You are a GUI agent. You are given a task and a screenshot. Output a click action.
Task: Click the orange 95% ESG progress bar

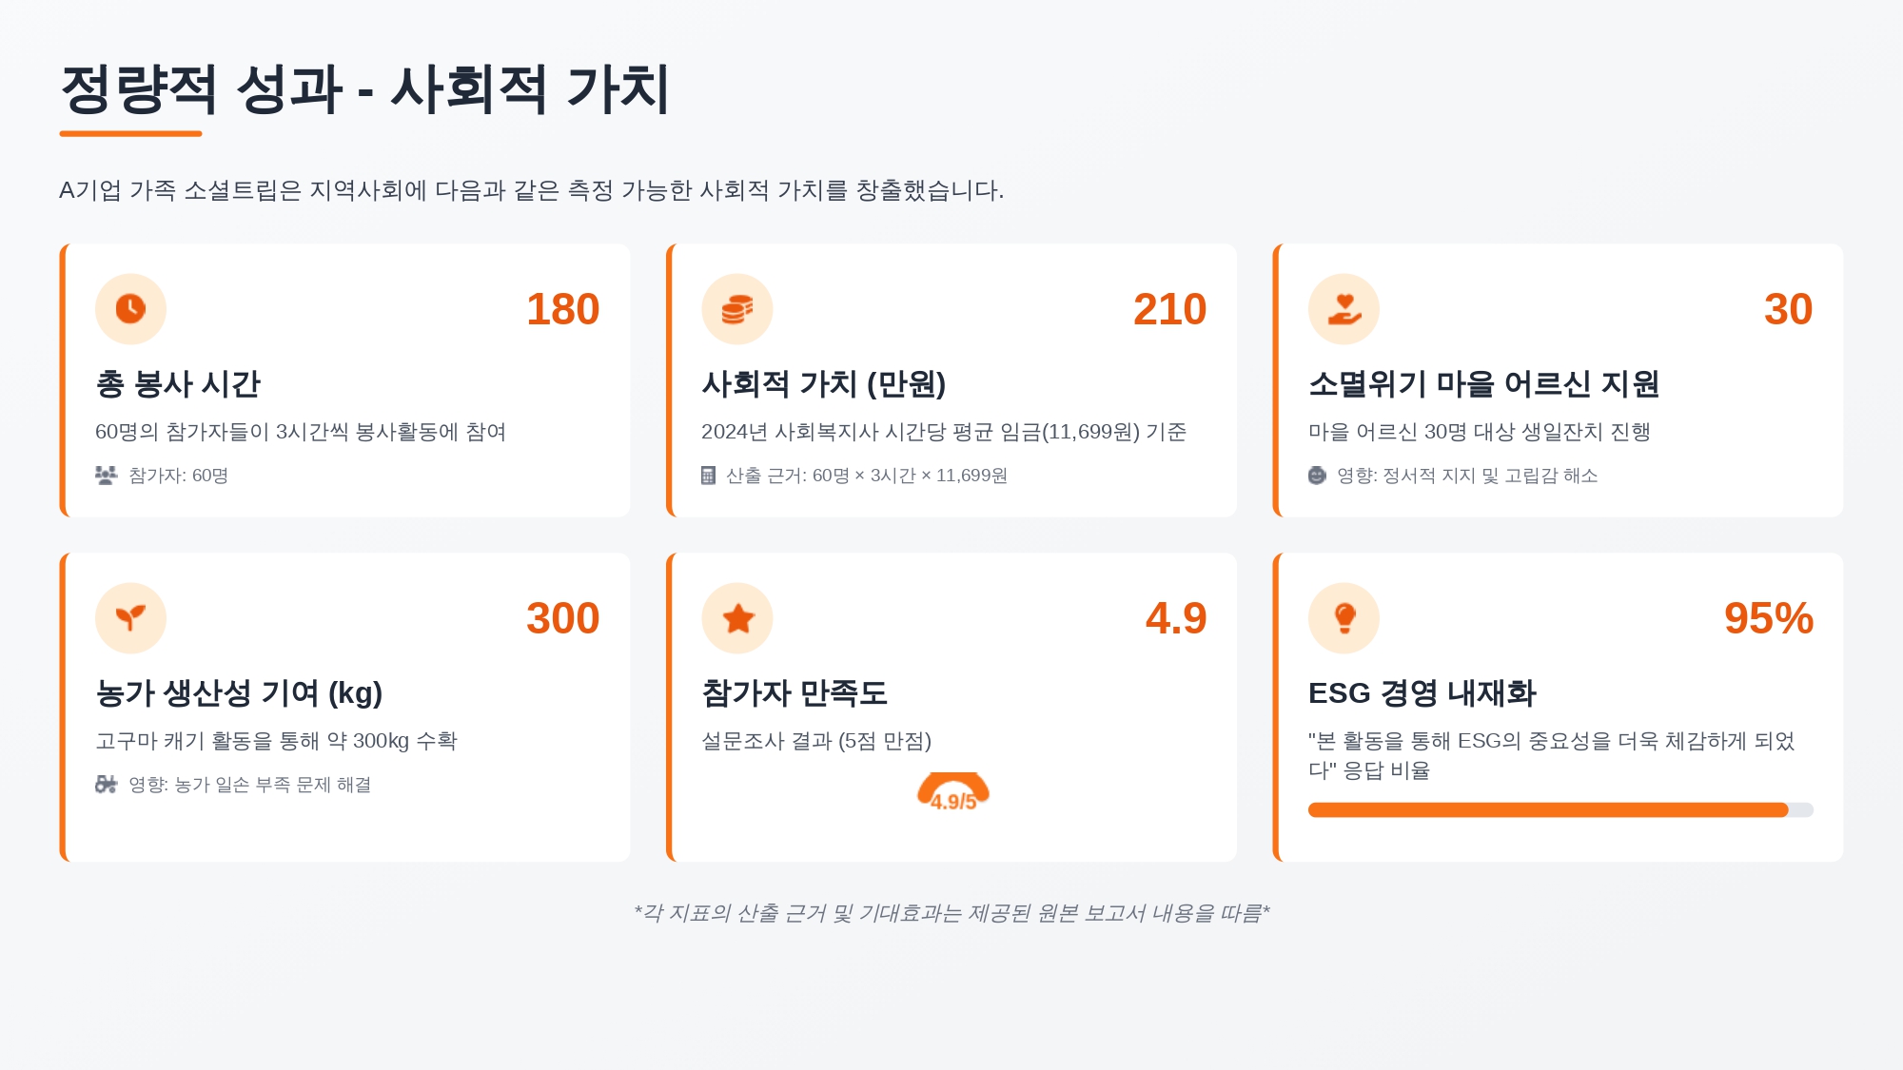1547,810
